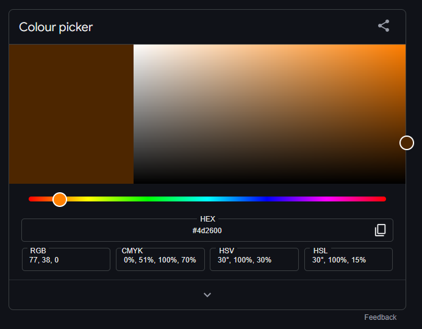The height and width of the screenshot is (329, 422).
Task: Expand the colour picker with chevron
Action: (207, 295)
